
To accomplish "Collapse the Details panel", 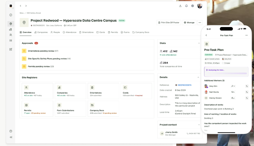I will pos(198,77).
